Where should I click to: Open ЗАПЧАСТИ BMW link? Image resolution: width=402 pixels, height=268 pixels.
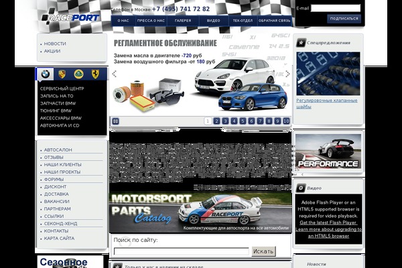tap(58, 103)
